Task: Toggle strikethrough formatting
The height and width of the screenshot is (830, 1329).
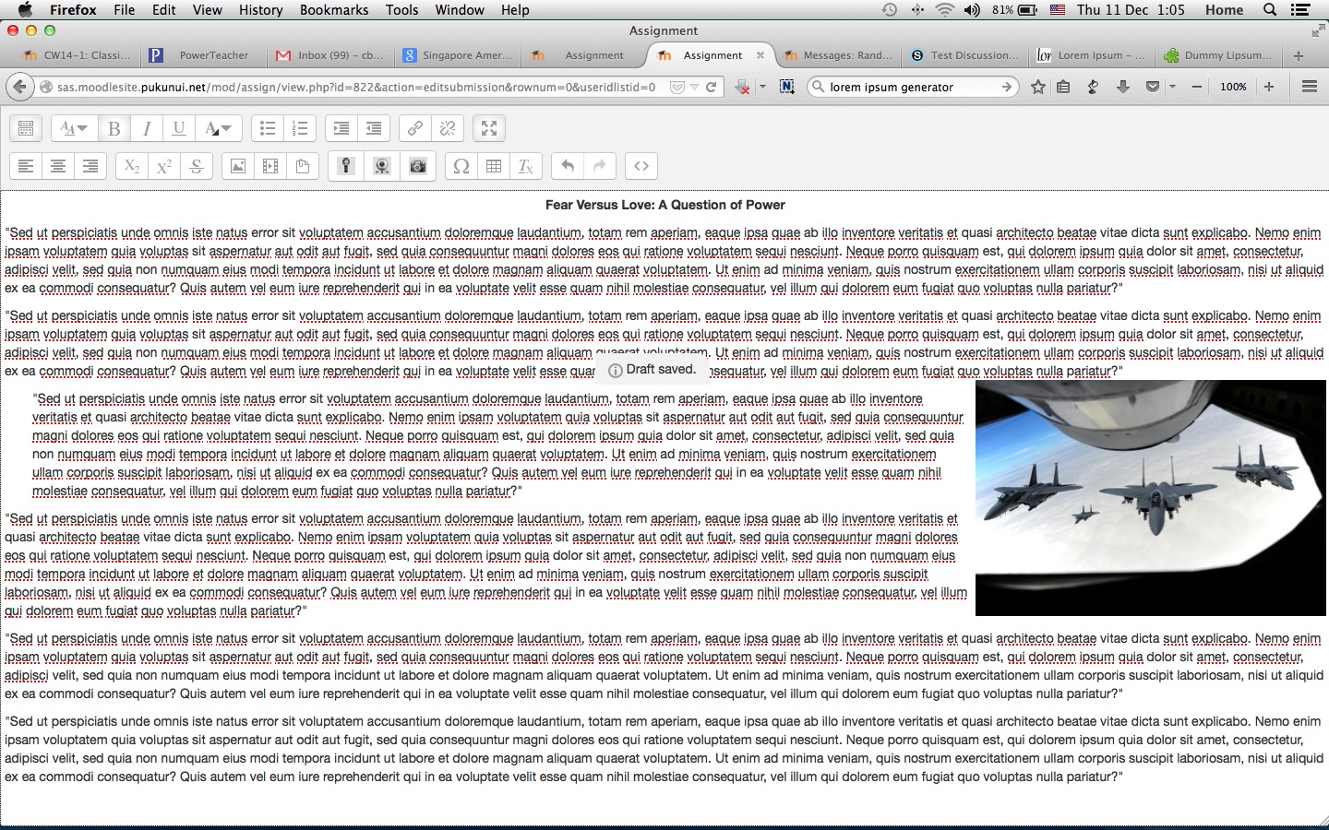Action: [x=197, y=166]
